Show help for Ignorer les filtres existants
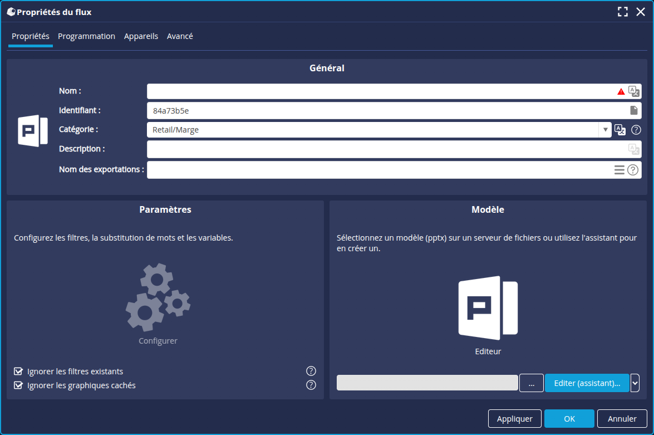The width and height of the screenshot is (654, 435). click(311, 371)
